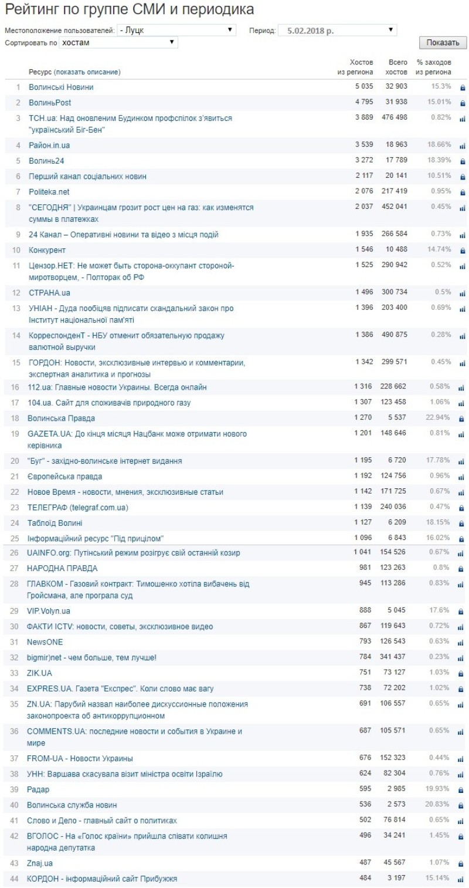Click the lock icon for Волинські Новини

click(462, 87)
